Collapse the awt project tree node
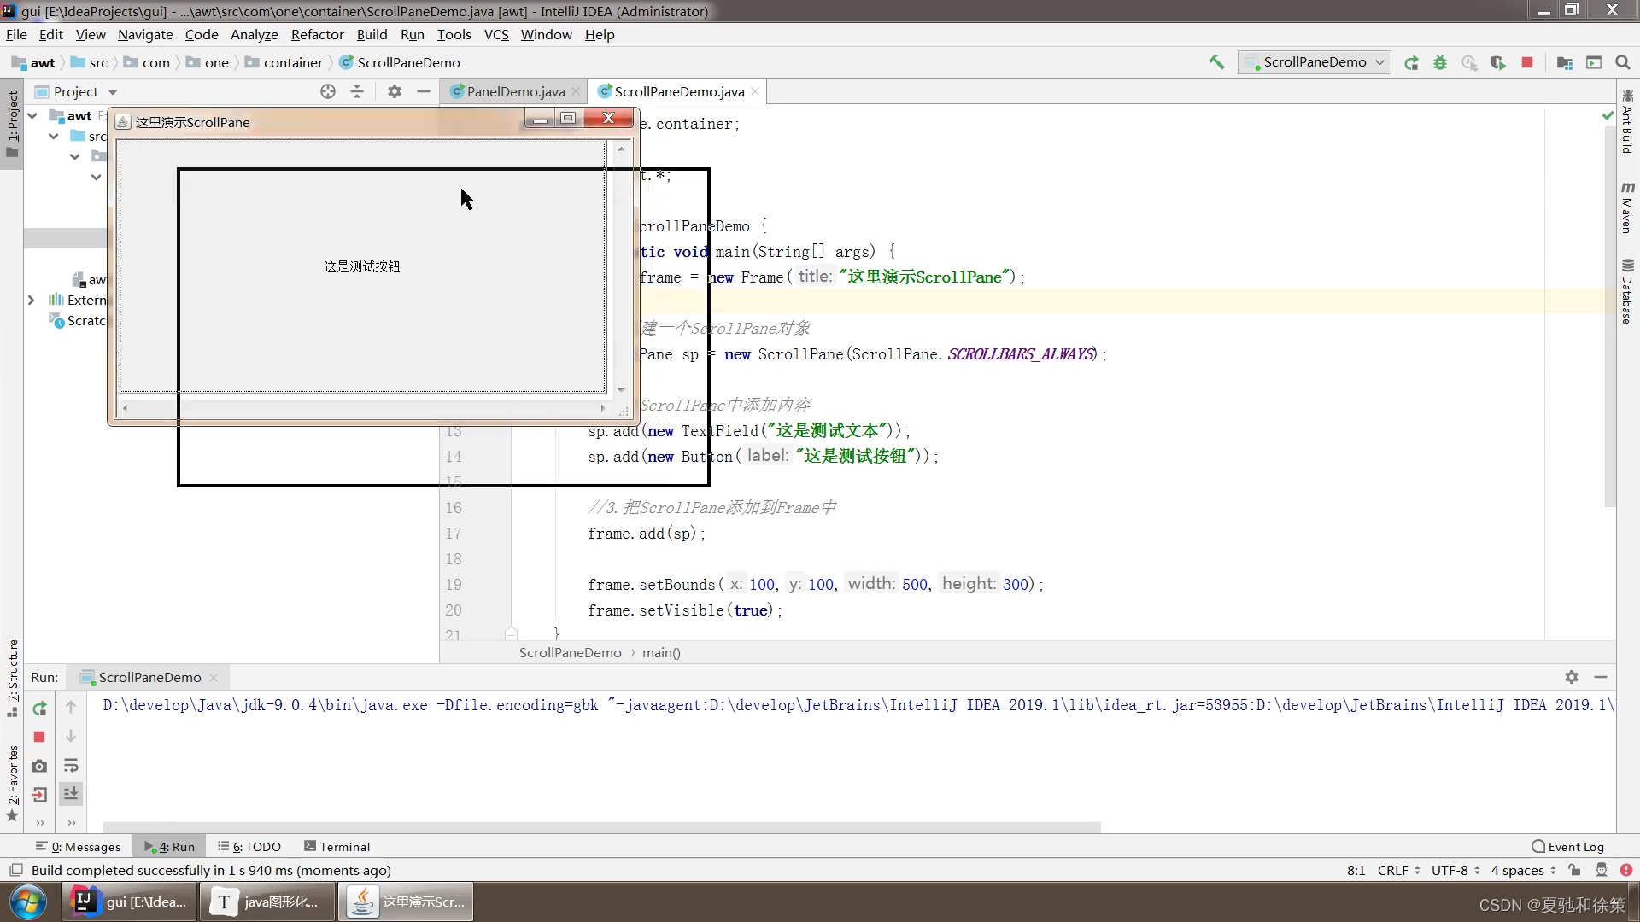Image resolution: width=1640 pixels, height=922 pixels. (x=32, y=115)
